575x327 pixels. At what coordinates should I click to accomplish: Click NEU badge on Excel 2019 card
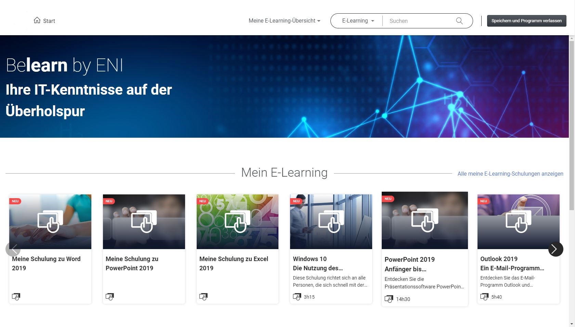click(x=202, y=201)
